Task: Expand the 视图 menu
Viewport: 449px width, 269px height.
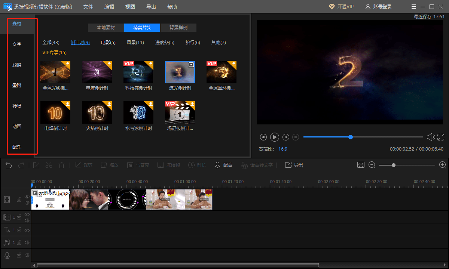Action: tap(130, 7)
